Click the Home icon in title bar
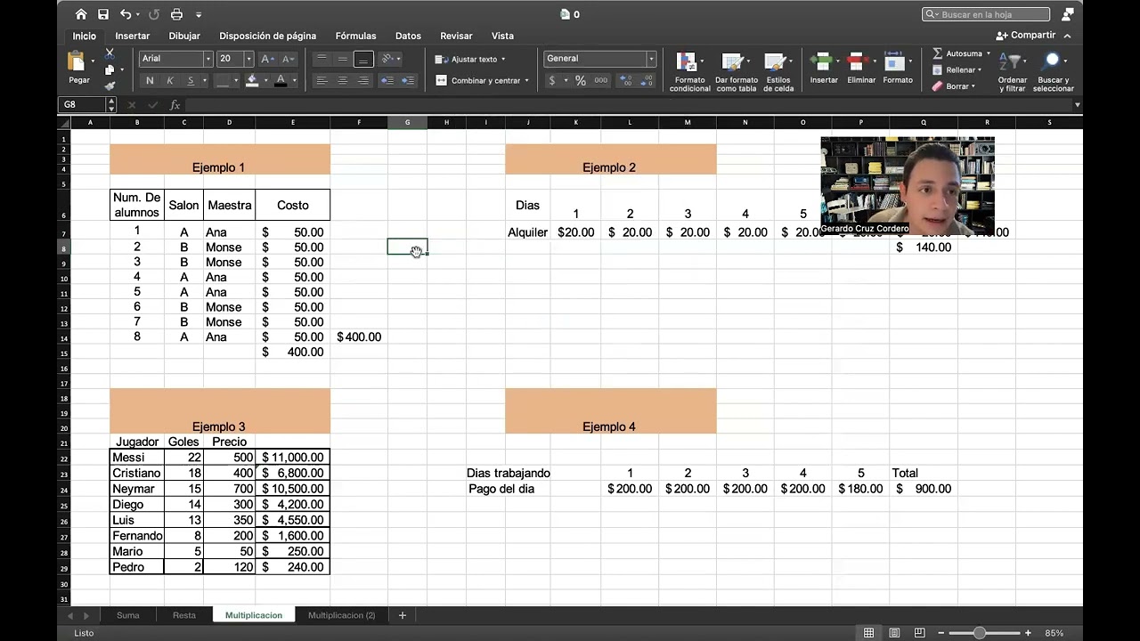Image resolution: width=1140 pixels, height=641 pixels. click(x=81, y=14)
